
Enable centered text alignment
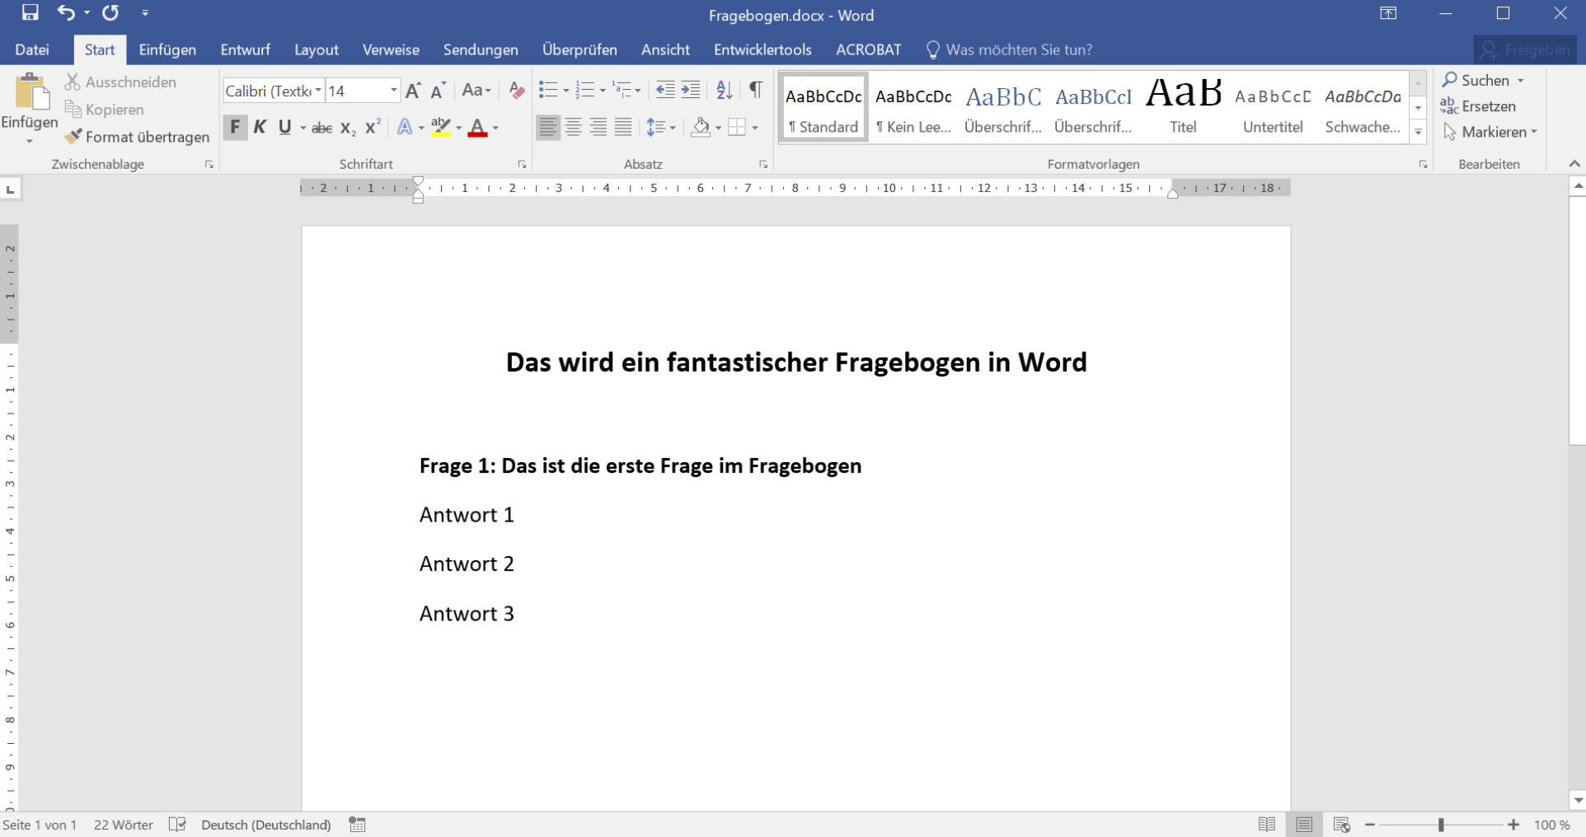coord(572,127)
